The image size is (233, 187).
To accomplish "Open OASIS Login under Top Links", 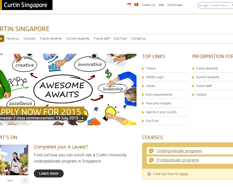I will point(154,77).
